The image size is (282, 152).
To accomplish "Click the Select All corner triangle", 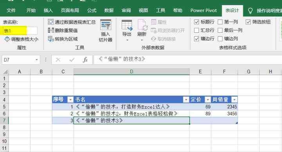I will (5, 72).
